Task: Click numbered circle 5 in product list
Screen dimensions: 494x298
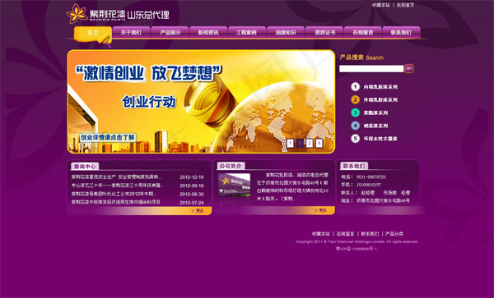Action: pyautogui.click(x=355, y=139)
